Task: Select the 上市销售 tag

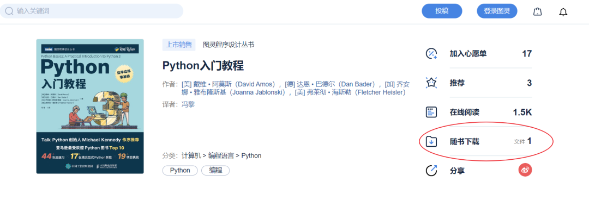Action: 179,45
